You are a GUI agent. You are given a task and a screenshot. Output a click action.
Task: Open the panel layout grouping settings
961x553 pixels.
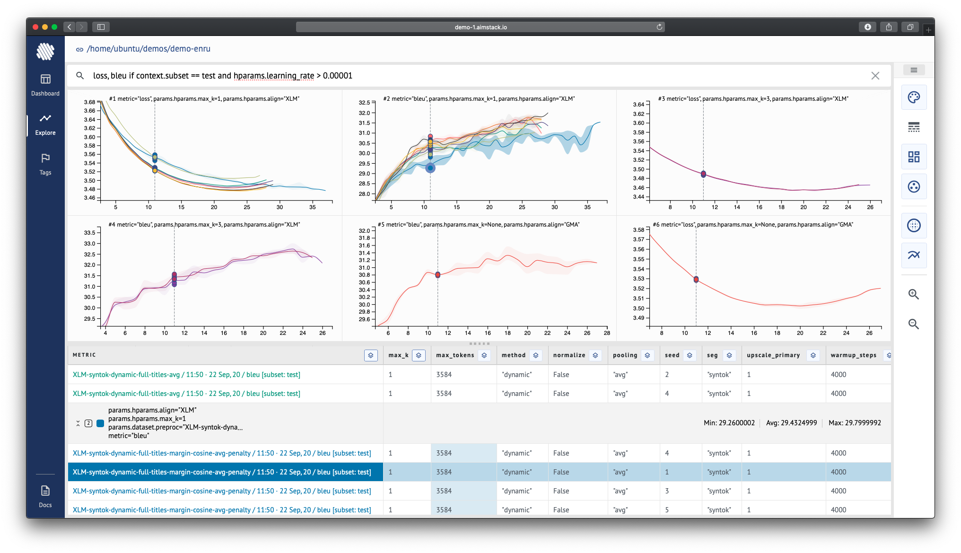click(x=914, y=157)
